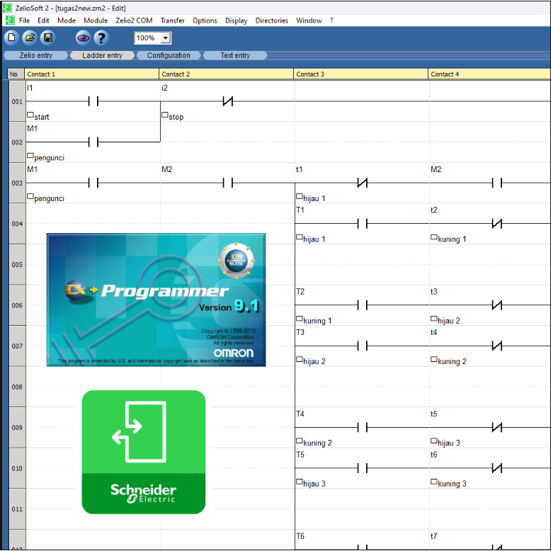Click the Contact 4 column header
Viewport: 551px width, 551px height.
coord(489,74)
